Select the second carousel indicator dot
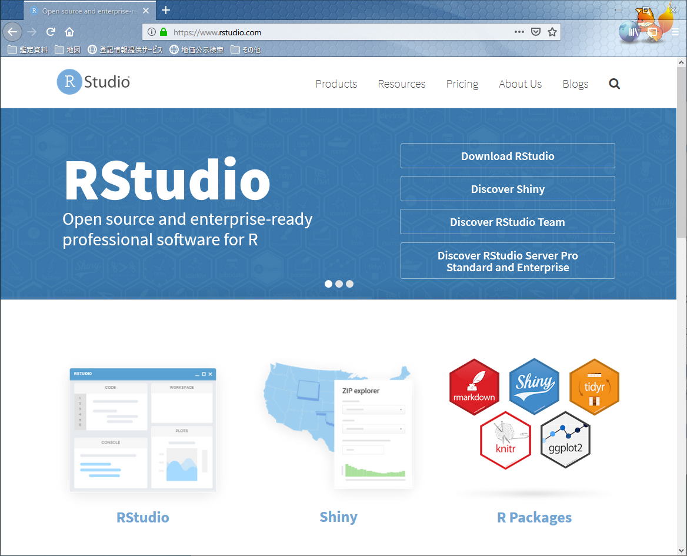Screen dimensions: 687x556 (339, 284)
